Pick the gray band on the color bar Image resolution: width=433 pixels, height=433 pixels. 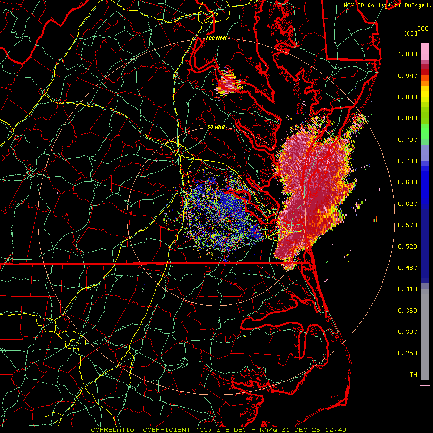(425, 334)
